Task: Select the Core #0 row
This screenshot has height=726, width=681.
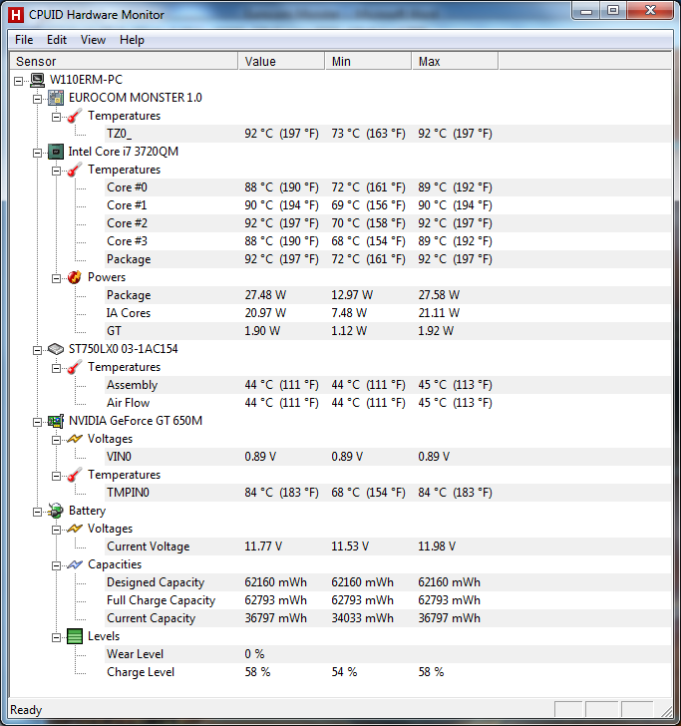Action: [x=388, y=187]
